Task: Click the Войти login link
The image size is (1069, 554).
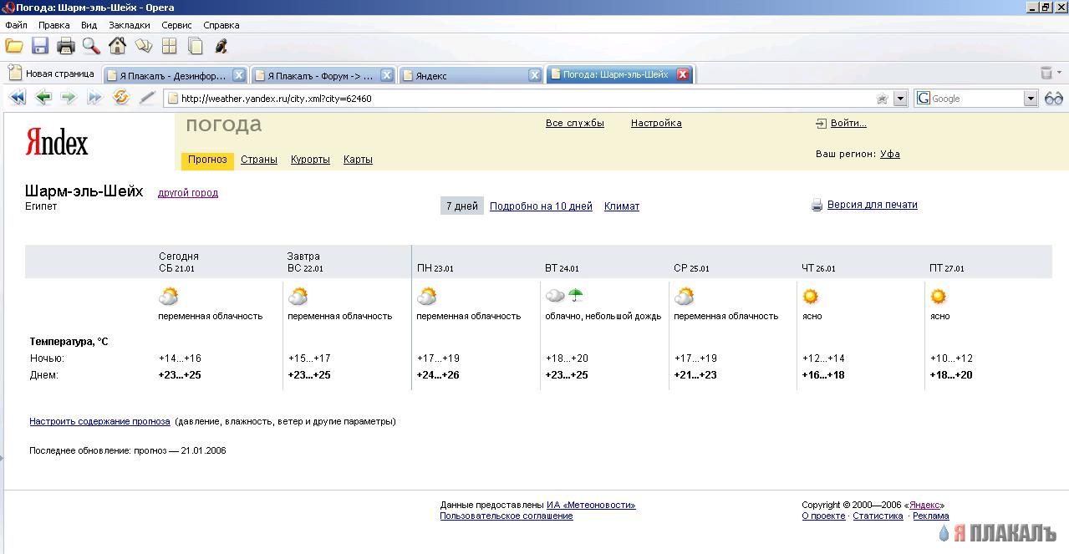Action: 848,123
